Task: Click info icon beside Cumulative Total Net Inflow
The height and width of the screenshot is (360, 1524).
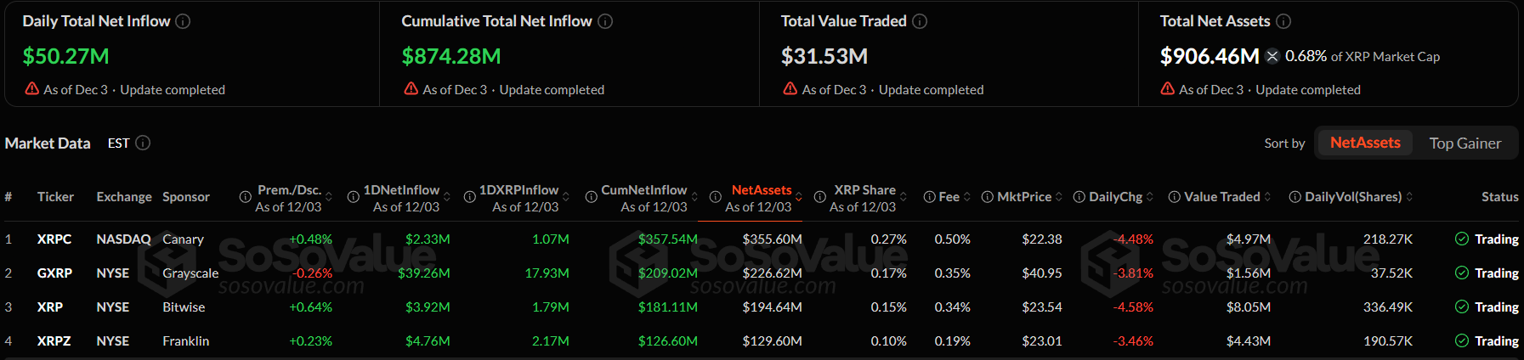Action: [605, 21]
